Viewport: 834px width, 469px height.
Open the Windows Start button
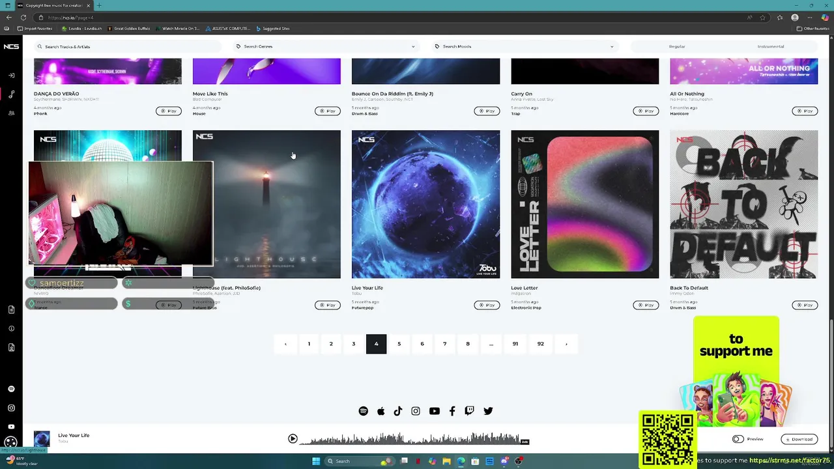point(316,461)
